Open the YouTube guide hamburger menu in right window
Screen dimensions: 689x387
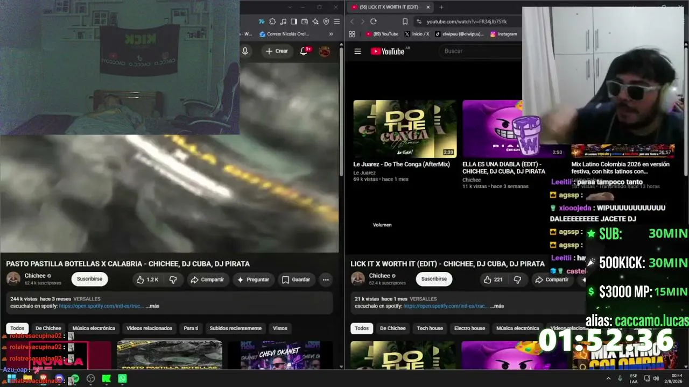[357, 51]
